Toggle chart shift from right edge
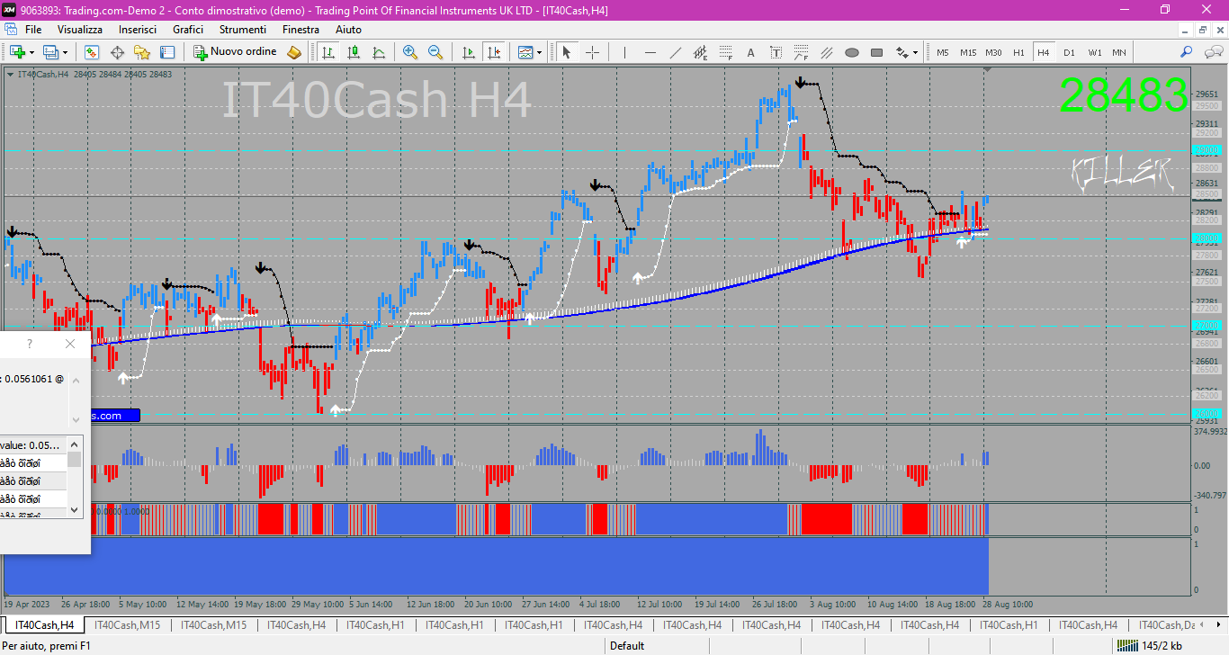Screen dimensions: 1229x655 493,52
